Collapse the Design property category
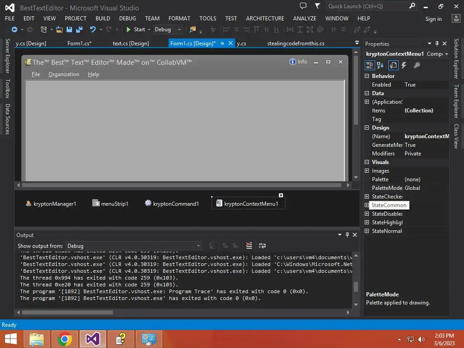 tap(367, 128)
